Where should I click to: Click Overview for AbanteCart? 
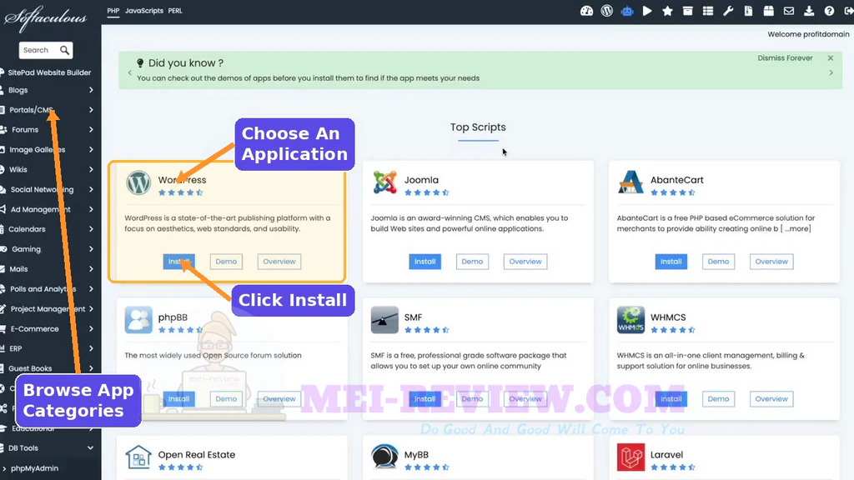[x=771, y=262]
